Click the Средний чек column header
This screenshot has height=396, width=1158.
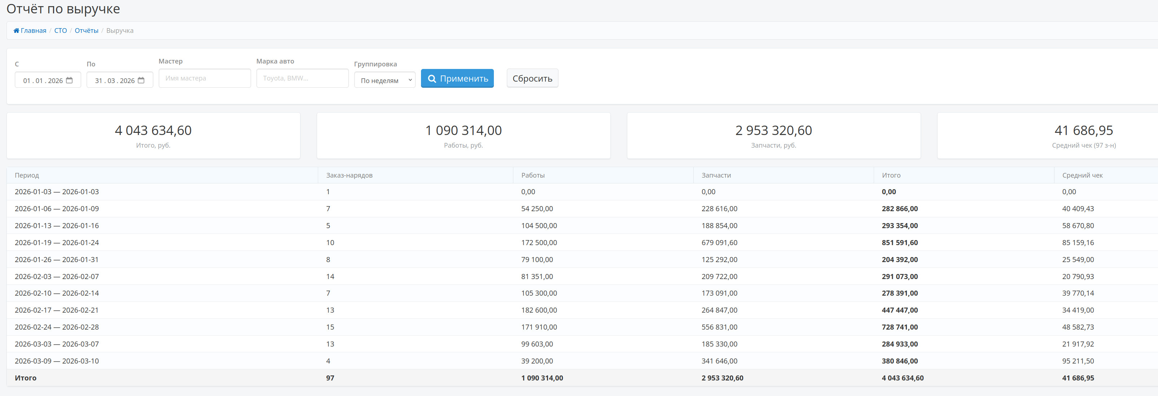[1082, 175]
